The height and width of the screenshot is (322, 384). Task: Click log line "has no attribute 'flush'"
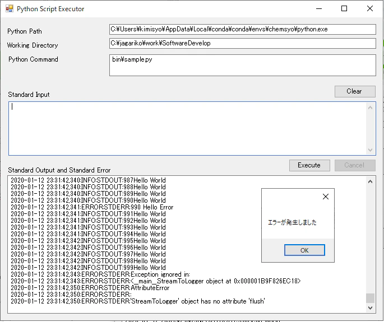point(138,301)
